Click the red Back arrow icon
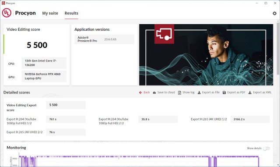280x167 pixels. 140,92
